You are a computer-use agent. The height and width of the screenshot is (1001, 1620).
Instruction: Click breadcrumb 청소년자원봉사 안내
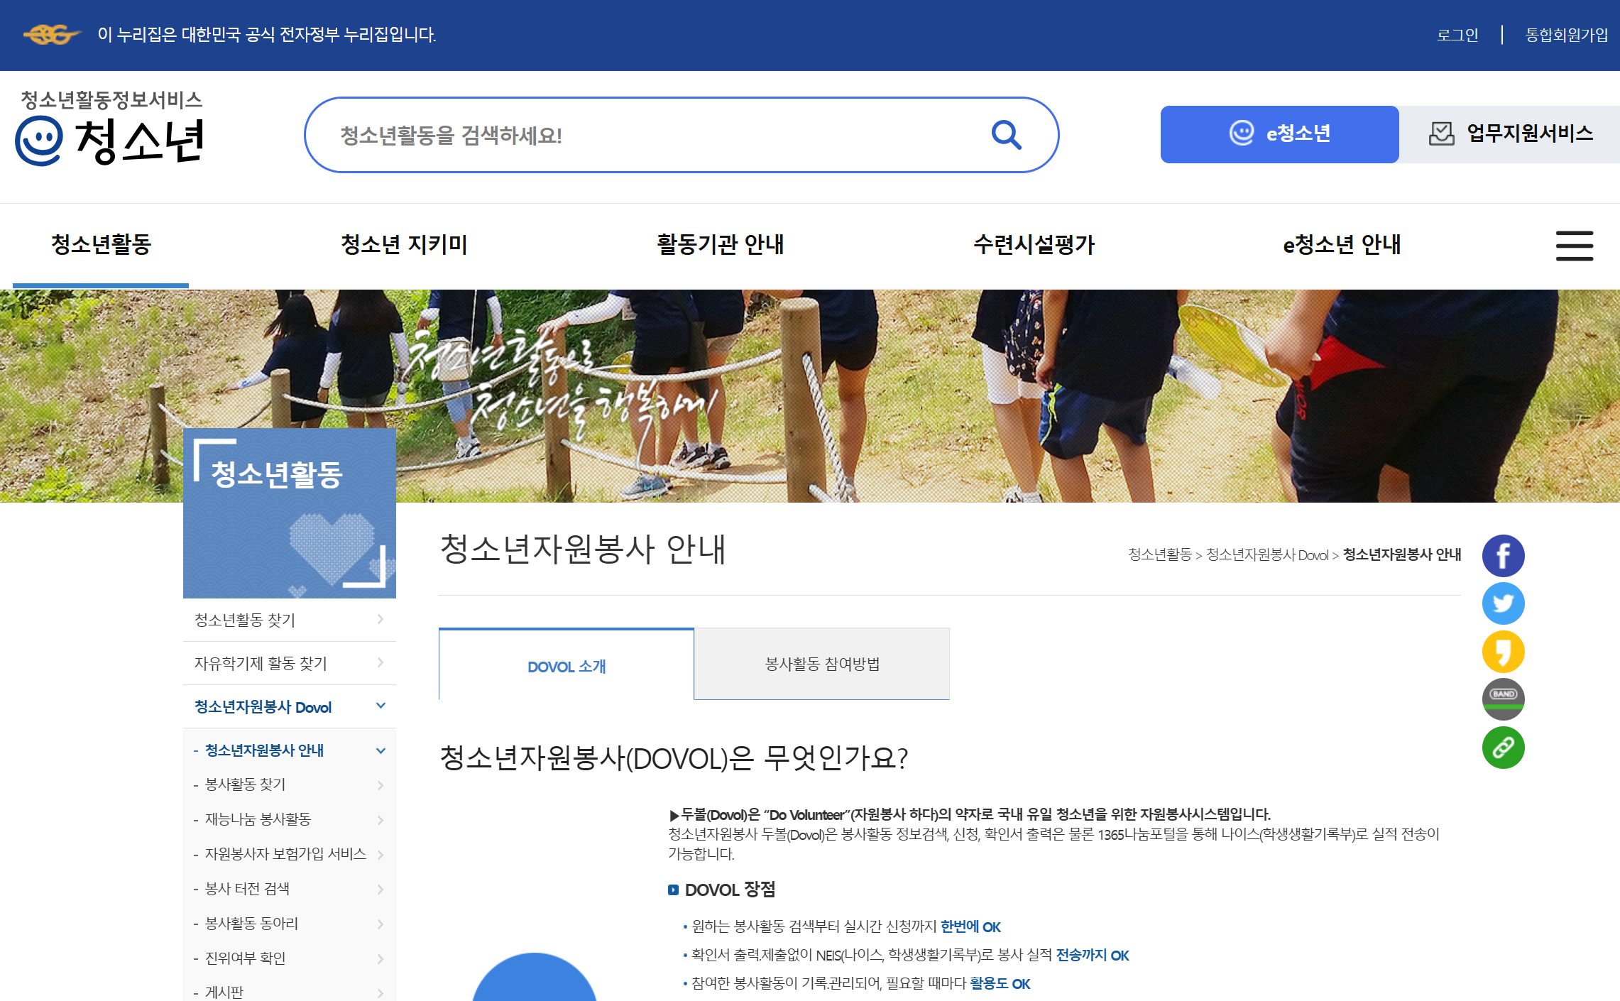coord(1402,554)
